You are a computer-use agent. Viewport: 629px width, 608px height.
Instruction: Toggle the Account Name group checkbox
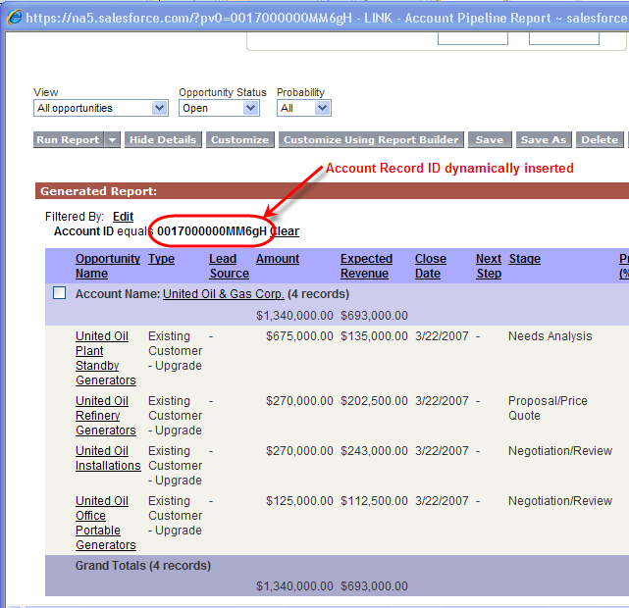60,293
